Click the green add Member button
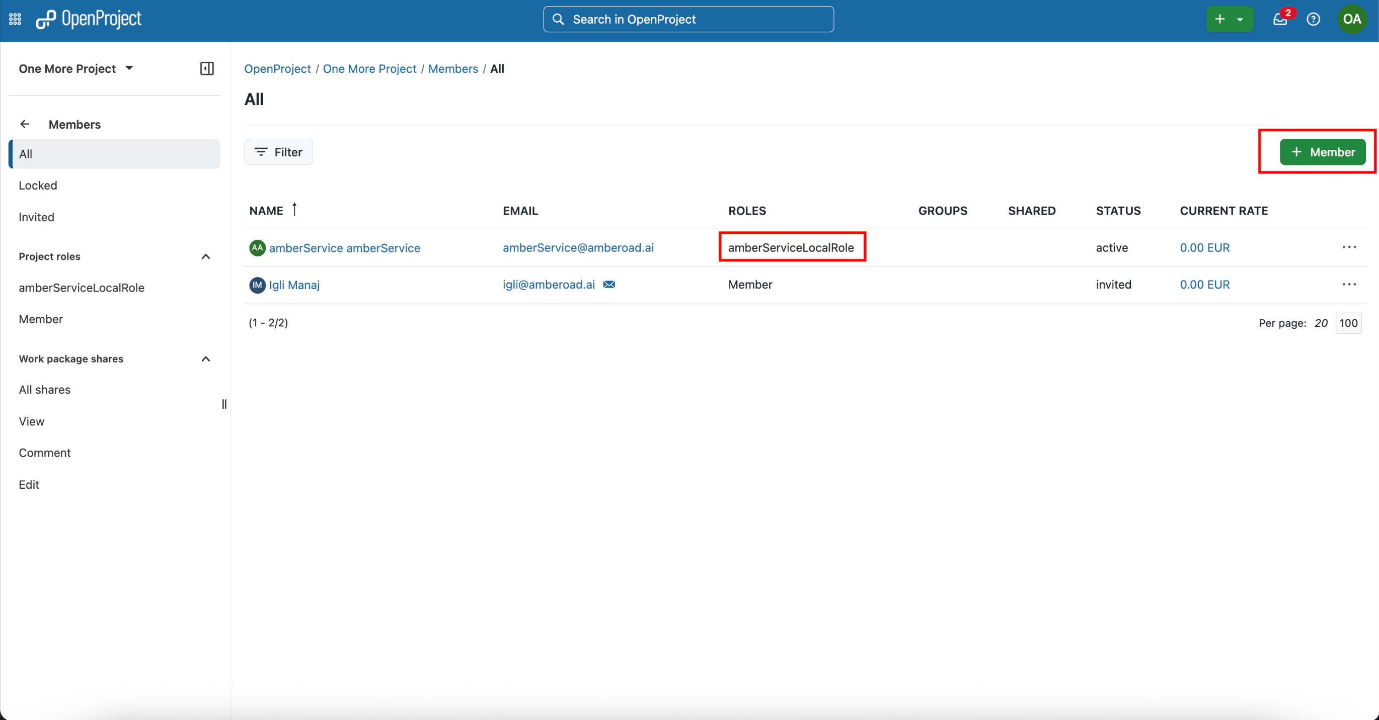This screenshot has height=720, width=1379. [1322, 152]
